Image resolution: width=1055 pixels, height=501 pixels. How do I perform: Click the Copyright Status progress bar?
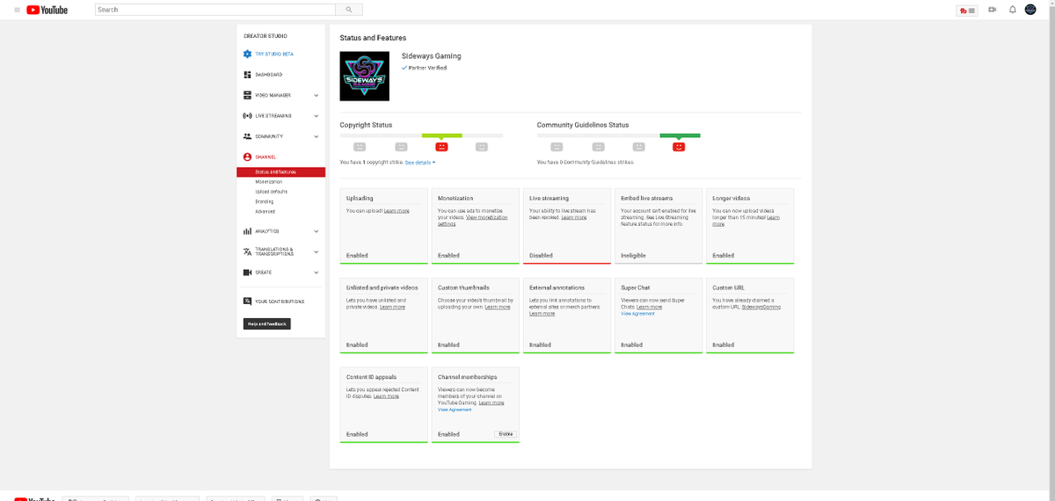[422, 135]
